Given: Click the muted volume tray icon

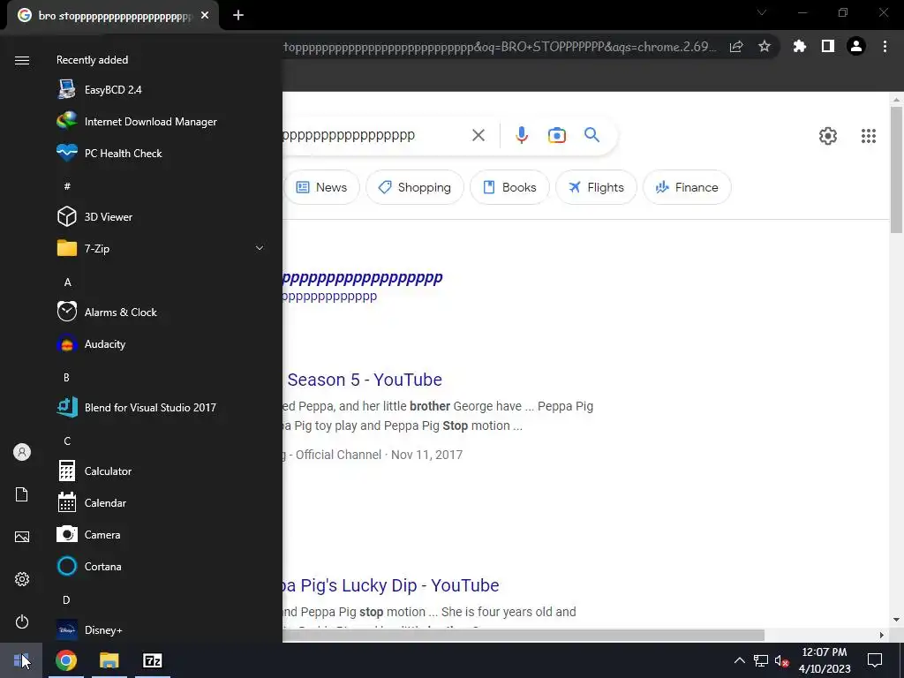Looking at the screenshot, I should [782, 660].
